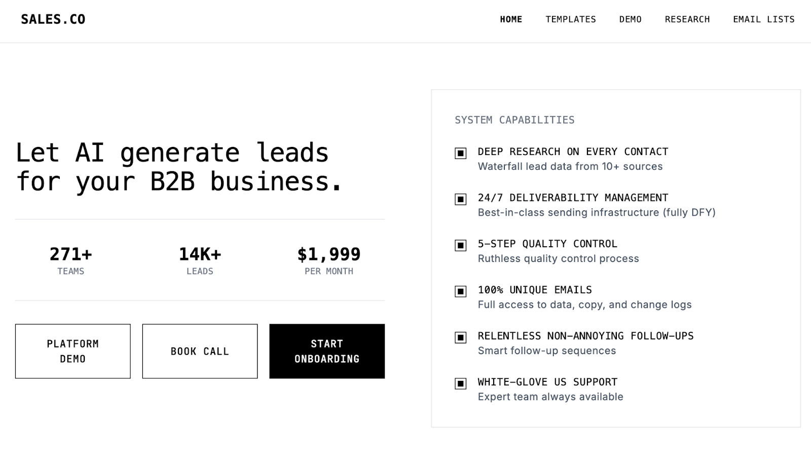The image size is (811, 467).
Task: Click the White-Glove US Support bullet icon
Action: 460,383
